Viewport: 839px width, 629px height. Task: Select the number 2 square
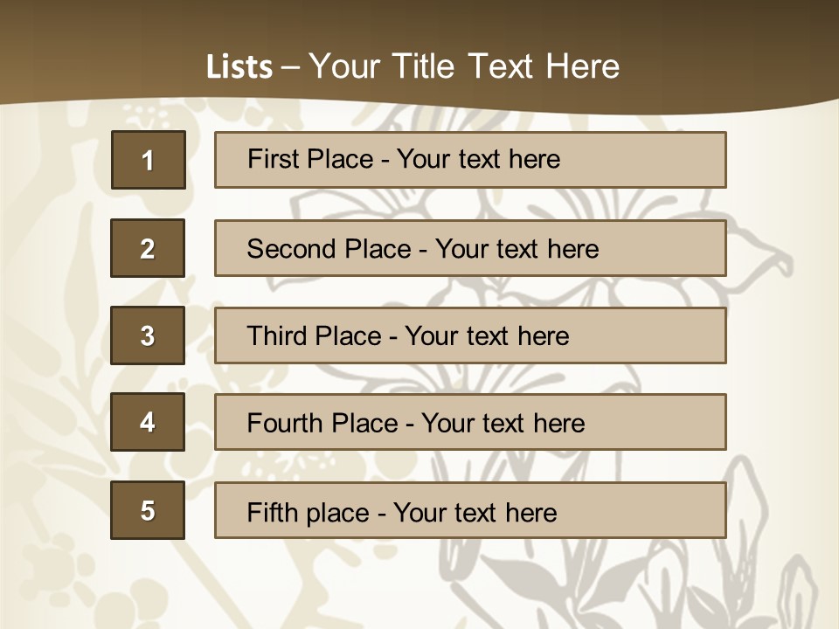(148, 248)
